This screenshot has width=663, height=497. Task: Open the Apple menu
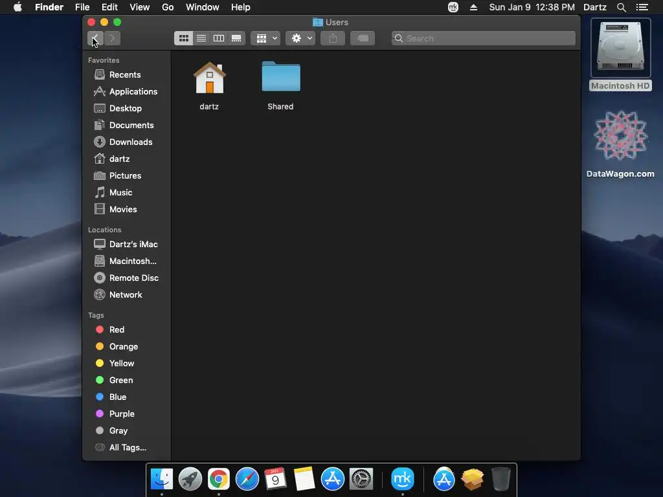tap(17, 7)
